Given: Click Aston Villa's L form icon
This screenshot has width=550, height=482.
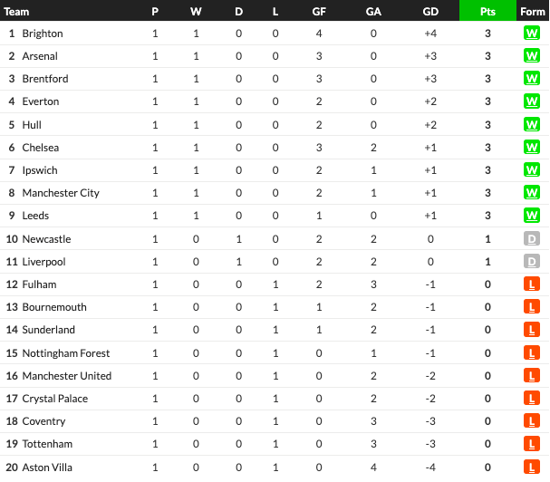Looking at the screenshot, I should coord(531,468).
